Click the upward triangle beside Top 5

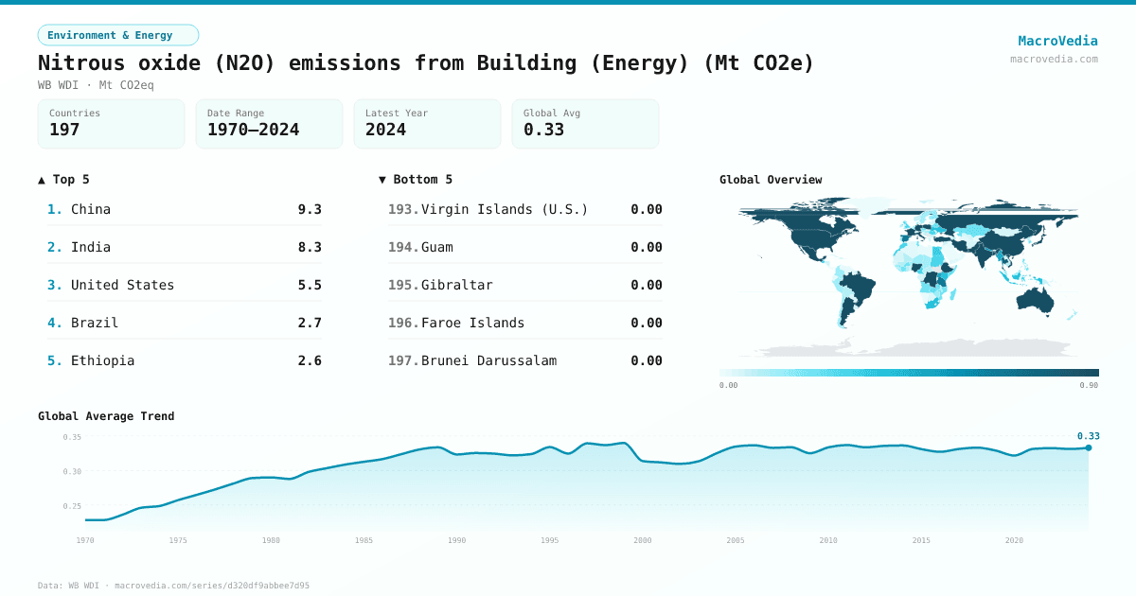pyautogui.click(x=40, y=179)
